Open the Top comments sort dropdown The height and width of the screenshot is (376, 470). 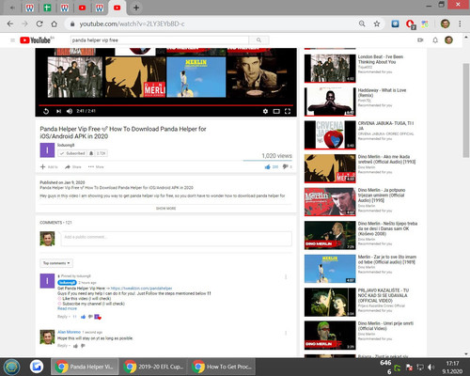(x=56, y=263)
